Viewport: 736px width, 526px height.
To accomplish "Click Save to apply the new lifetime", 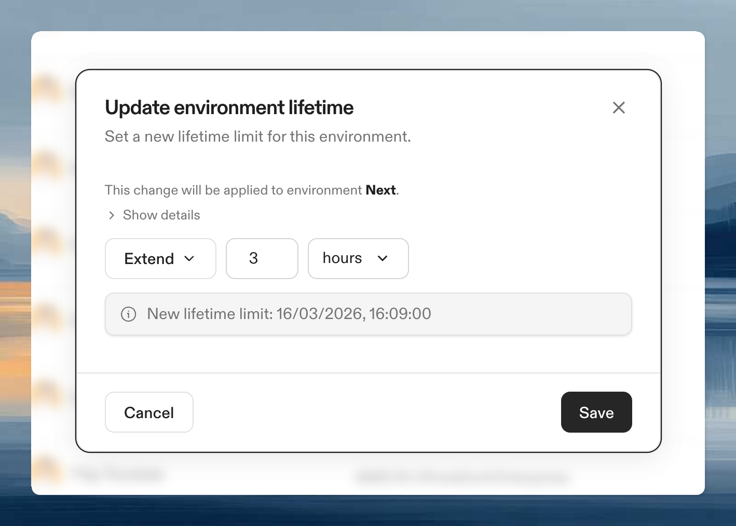I will [x=596, y=412].
